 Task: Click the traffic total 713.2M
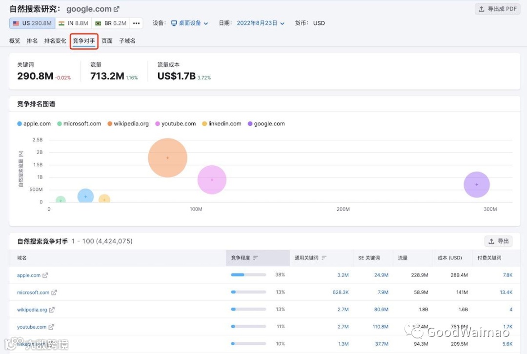107,76
